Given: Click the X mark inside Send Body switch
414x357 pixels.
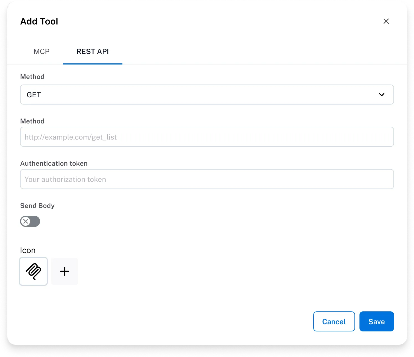Looking at the screenshot, I should [x=26, y=221].
